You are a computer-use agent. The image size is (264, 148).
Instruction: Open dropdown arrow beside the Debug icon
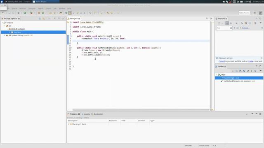pyautogui.click(x=21, y=13)
